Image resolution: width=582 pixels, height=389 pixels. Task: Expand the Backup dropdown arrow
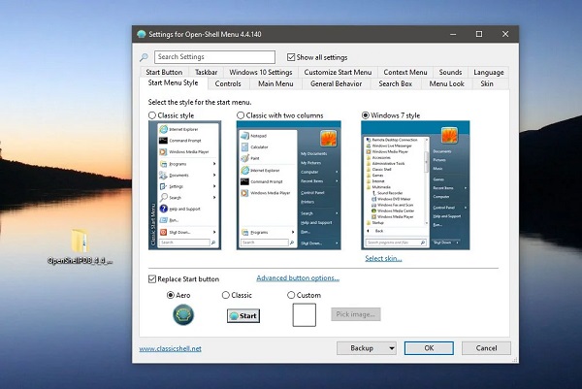[392, 348]
